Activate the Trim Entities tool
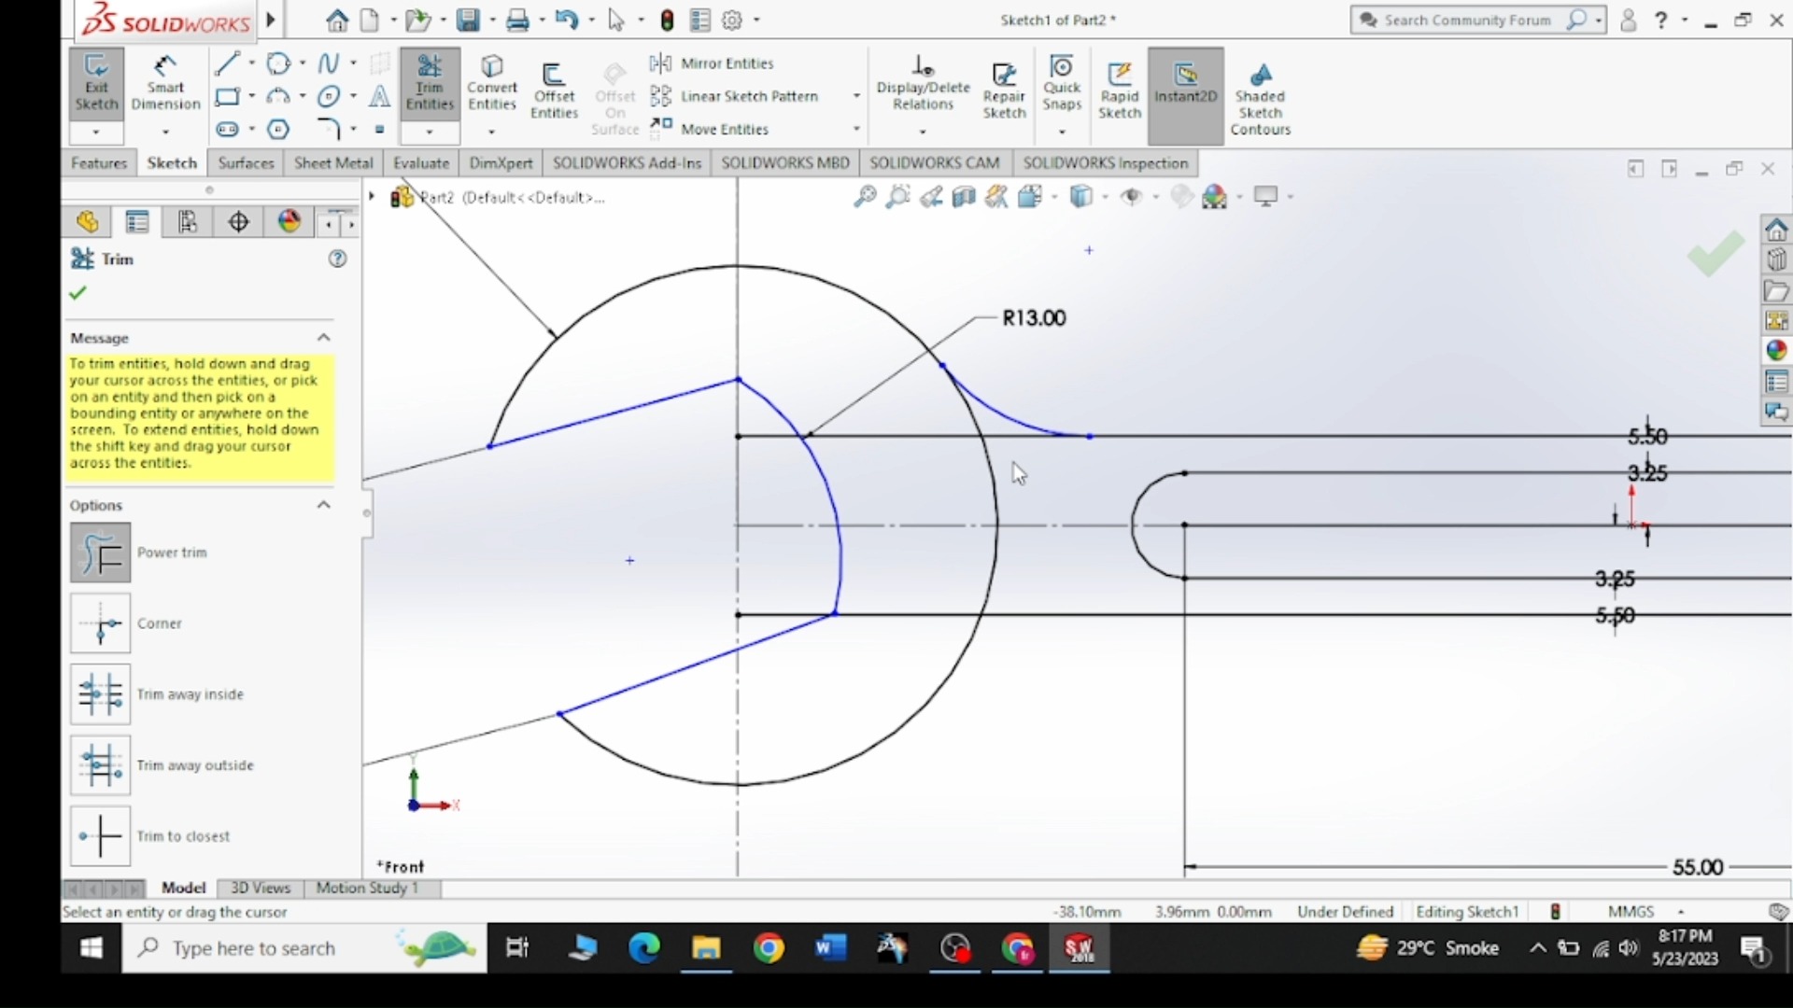Screen dimensions: 1793x1008 click(430, 84)
